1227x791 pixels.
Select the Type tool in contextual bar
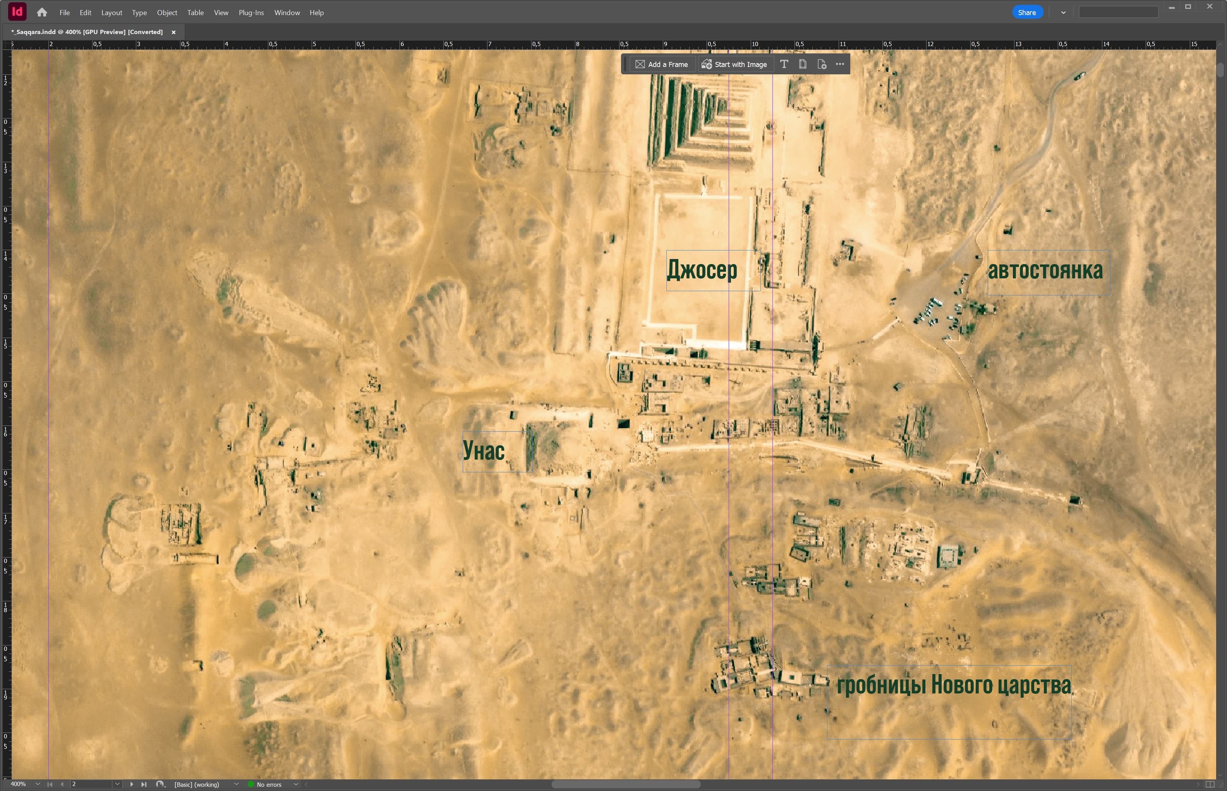(784, 64)
